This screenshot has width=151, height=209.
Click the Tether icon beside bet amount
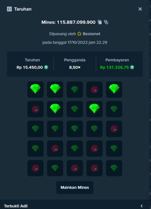[x=46, y=67]
